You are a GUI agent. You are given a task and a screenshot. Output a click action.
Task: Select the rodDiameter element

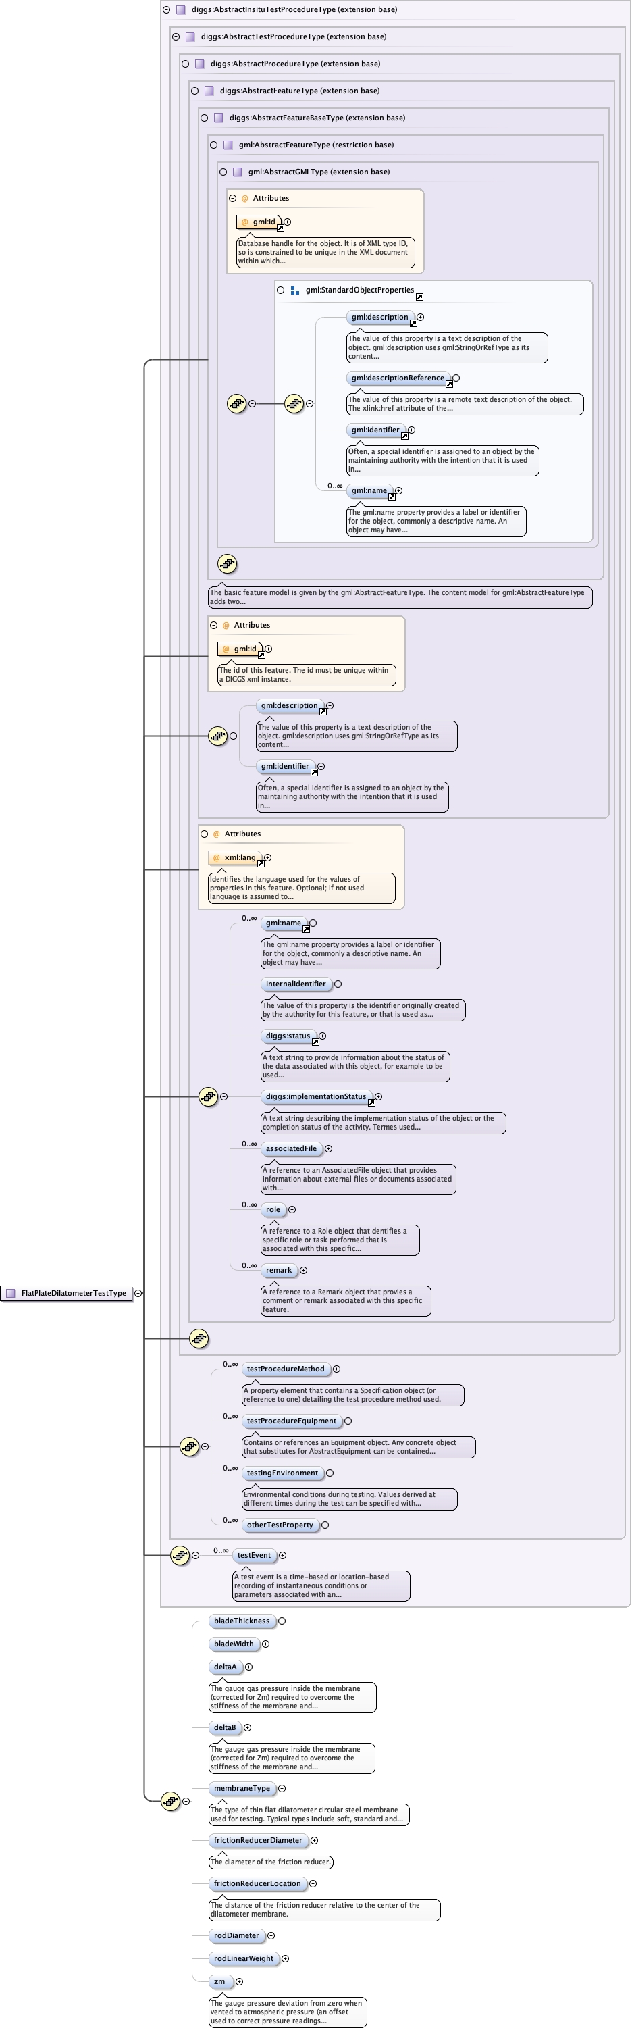coord(236,1935)
